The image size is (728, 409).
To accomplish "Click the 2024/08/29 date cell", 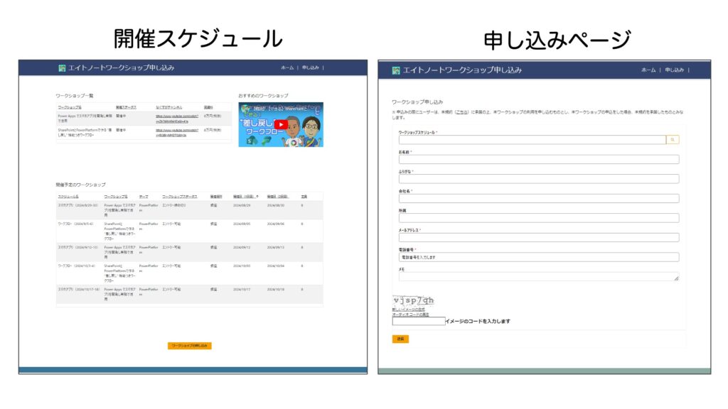I will (242, 205).
